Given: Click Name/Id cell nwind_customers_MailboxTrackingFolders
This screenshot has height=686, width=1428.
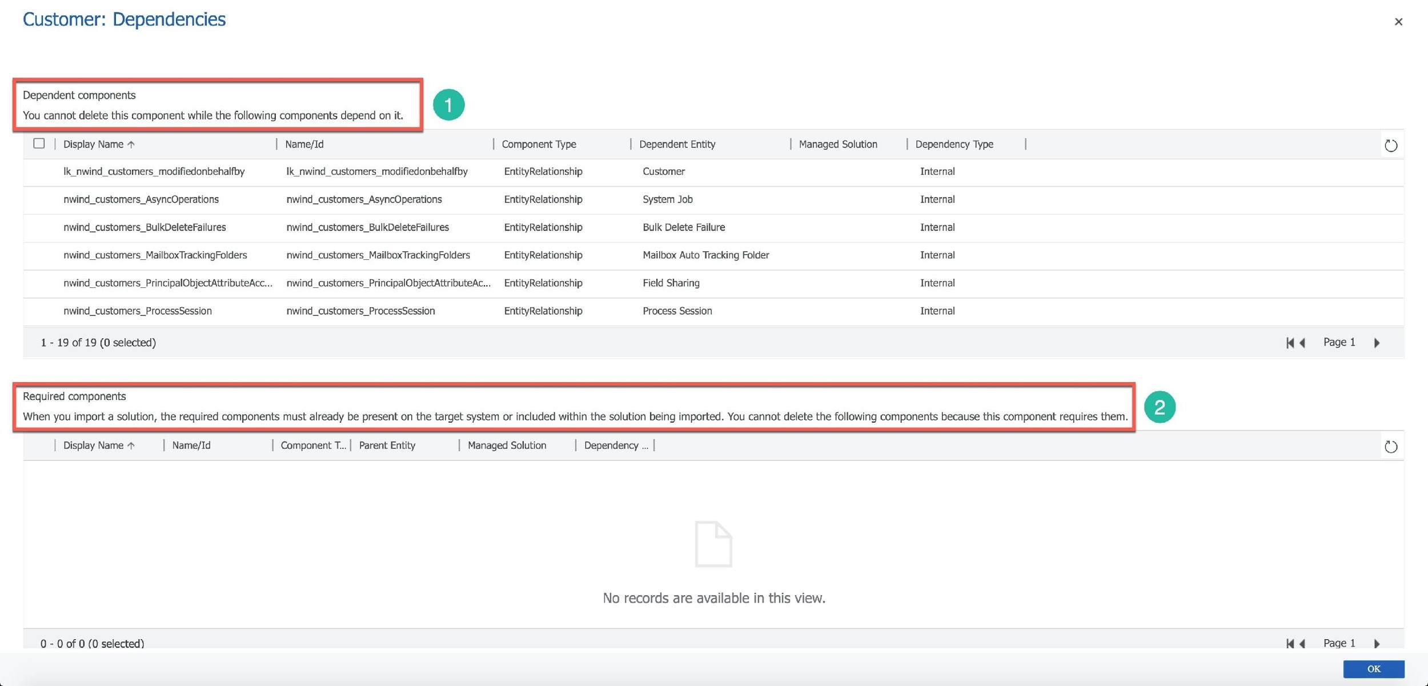Looking at the screenshot, I should click(x=378, y=255).
